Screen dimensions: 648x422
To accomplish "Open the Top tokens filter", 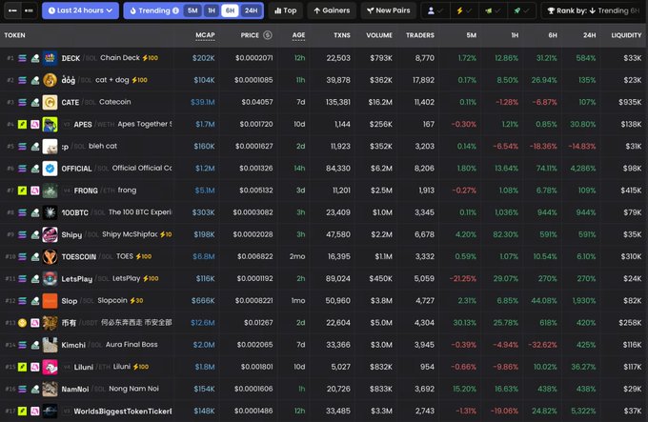I will tap(286, 10).
